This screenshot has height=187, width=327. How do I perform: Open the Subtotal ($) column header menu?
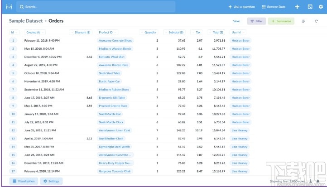[x=176, y=33]
